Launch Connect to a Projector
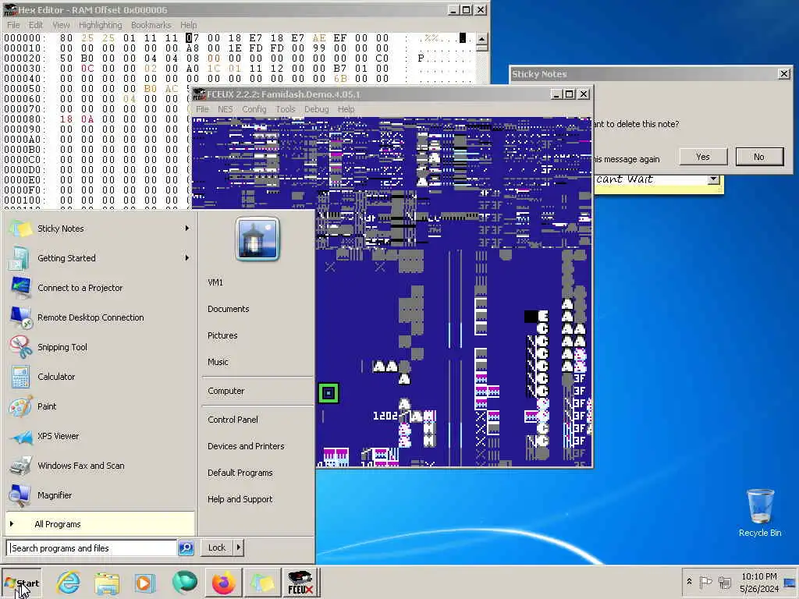 [99, 288]
